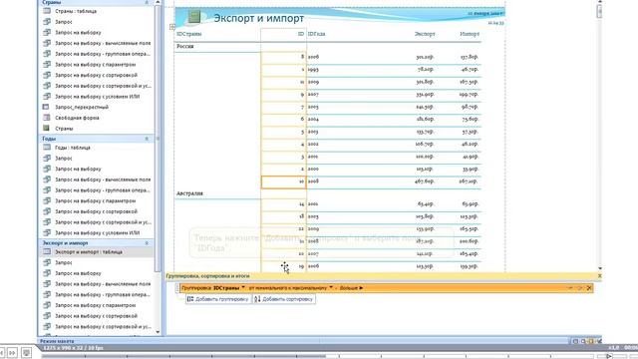638x359 pixels.
Task: Click icon of 'Запрос на выборку с параметром' in Экспорт и импорт group
Action: [x=47, y=305]
